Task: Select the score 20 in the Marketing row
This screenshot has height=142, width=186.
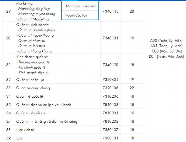Action: [132, 11]
